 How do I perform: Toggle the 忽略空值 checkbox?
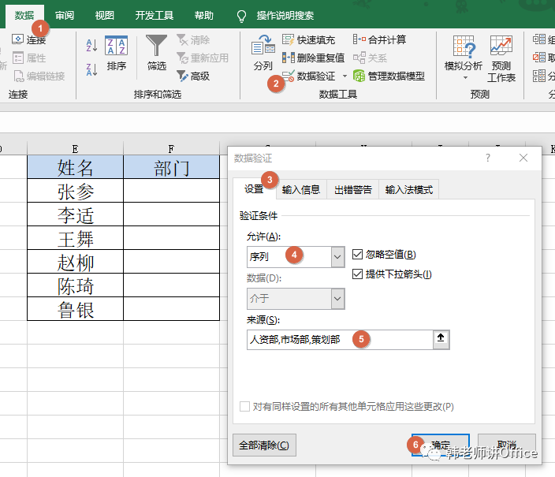pyautogui.click(x=358, y=255)
